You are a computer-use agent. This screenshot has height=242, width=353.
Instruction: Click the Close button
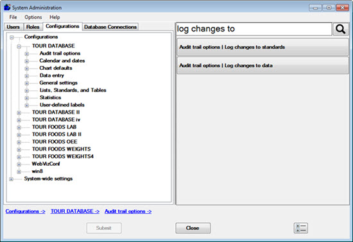193,228
